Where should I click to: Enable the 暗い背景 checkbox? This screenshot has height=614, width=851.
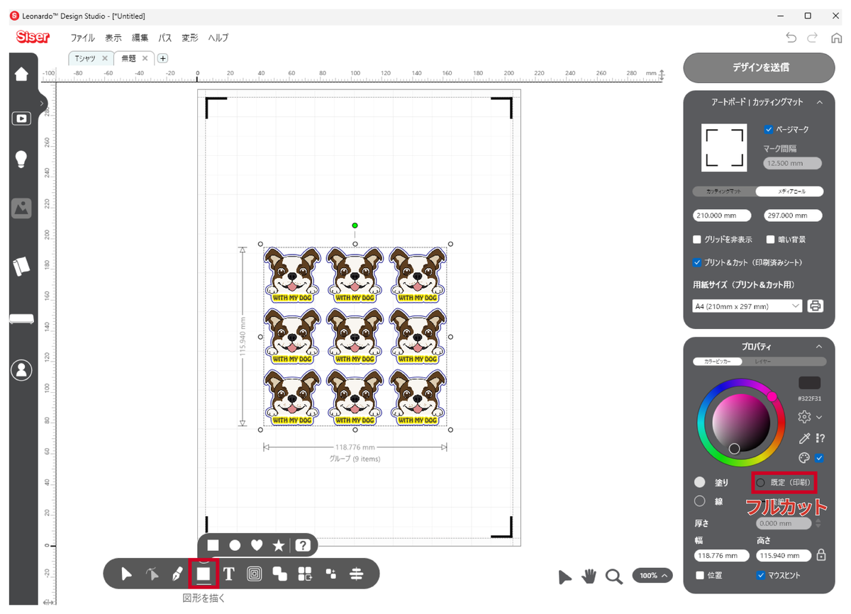(x=770, y=240)
